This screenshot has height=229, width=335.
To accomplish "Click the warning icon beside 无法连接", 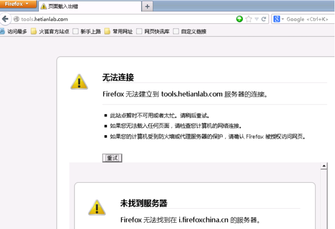I will pos(79,82).
